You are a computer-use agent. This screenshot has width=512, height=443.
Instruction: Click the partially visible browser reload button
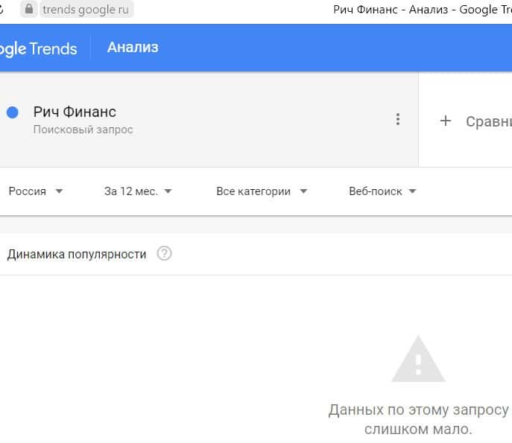point(2,10)
